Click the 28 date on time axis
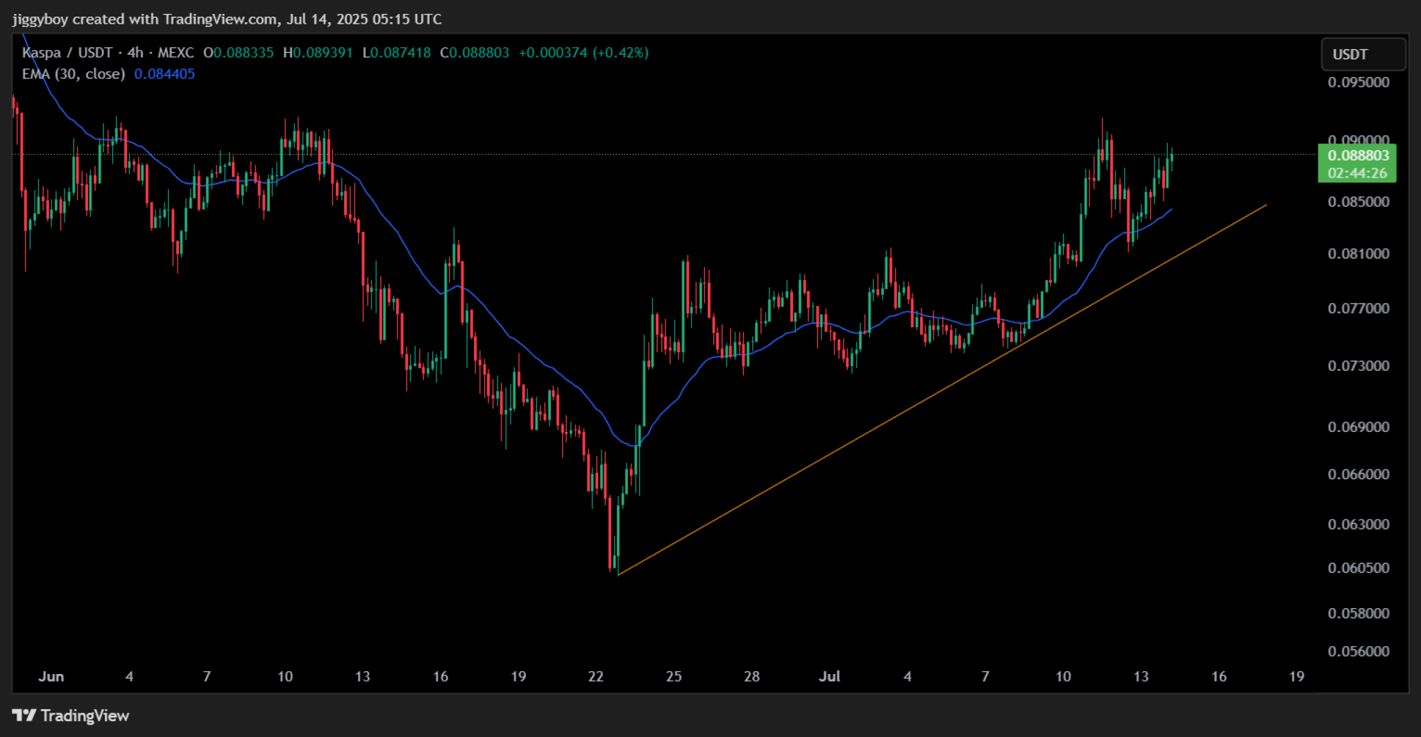This screenshot has width=1421, height=737. point(751,676)
